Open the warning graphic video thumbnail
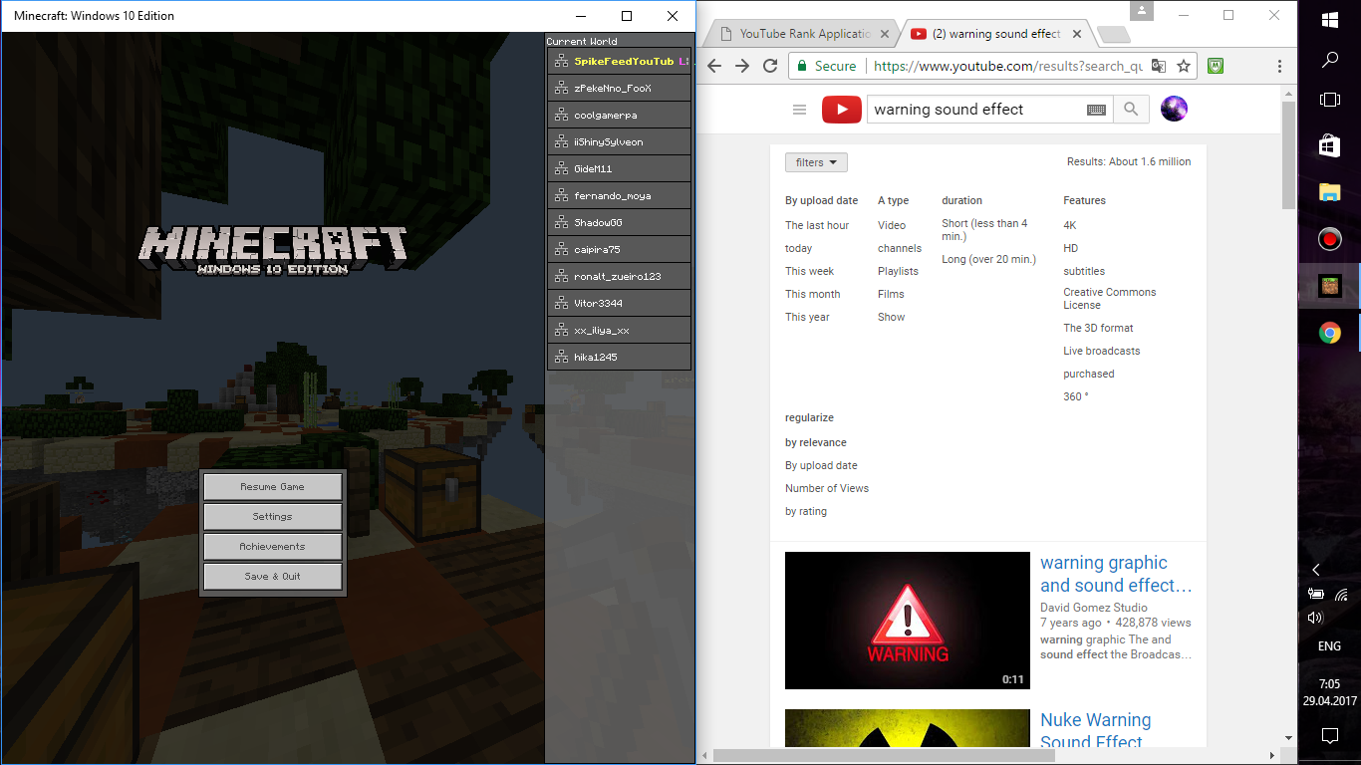Image resolution: width=1361 pixels, height=765 pixels. [908, 621]
